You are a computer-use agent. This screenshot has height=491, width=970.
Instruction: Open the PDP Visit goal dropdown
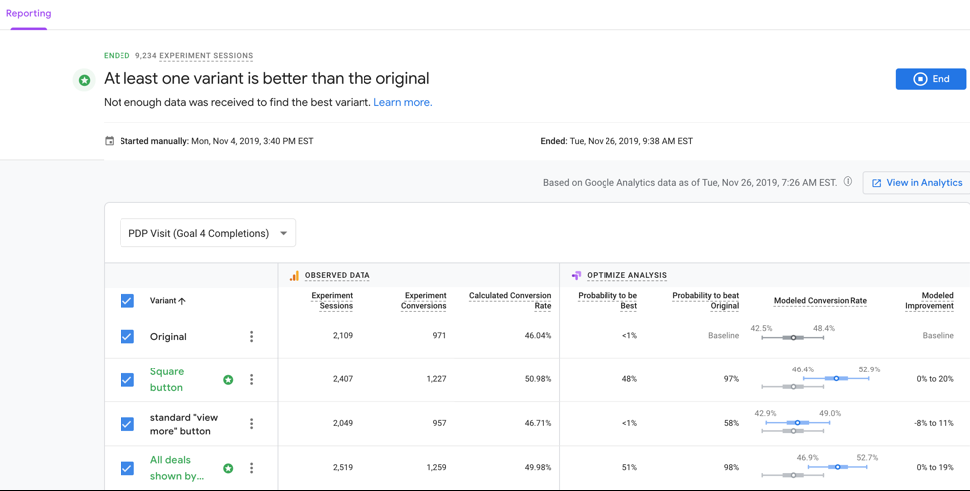click(207, 233)
